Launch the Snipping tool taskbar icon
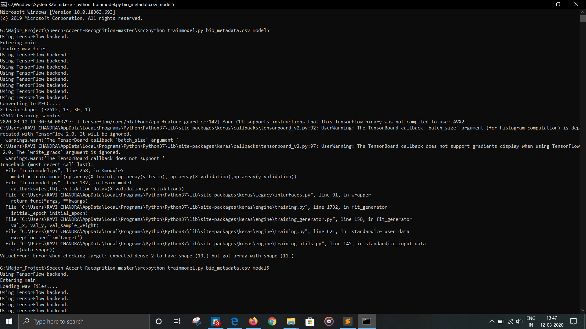This screenshot has width=586, height=329. pyautogui.click(x=197, y=321)
